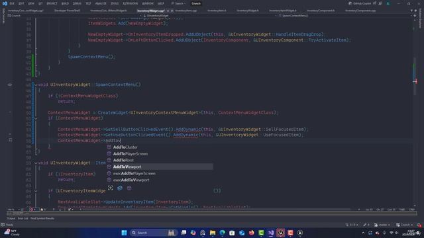Click the Visual Studio logo icon
This screenshot has width=424, height=238.
tap(5, 3)
